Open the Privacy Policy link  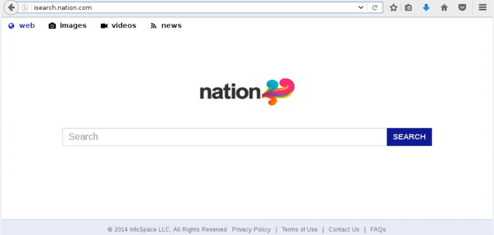coord(251,230)
